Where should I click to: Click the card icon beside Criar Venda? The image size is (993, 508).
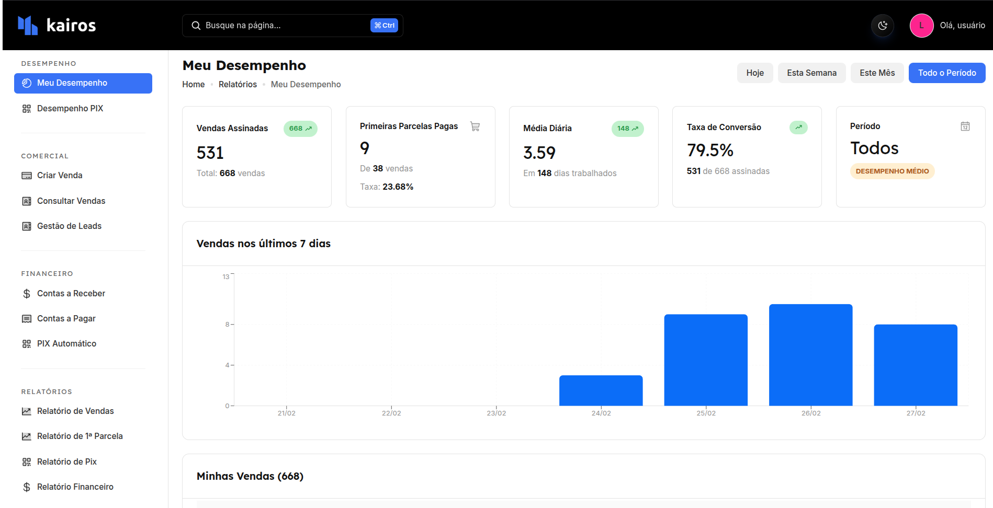point(27,176)
